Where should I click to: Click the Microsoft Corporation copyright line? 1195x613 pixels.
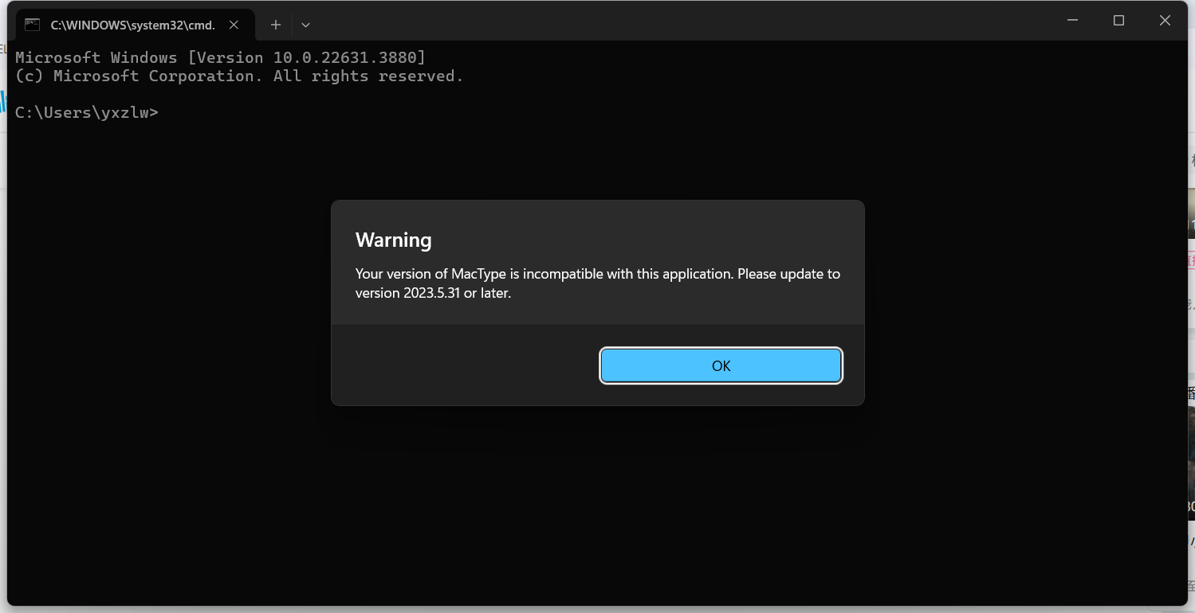(x=239, y=76)
